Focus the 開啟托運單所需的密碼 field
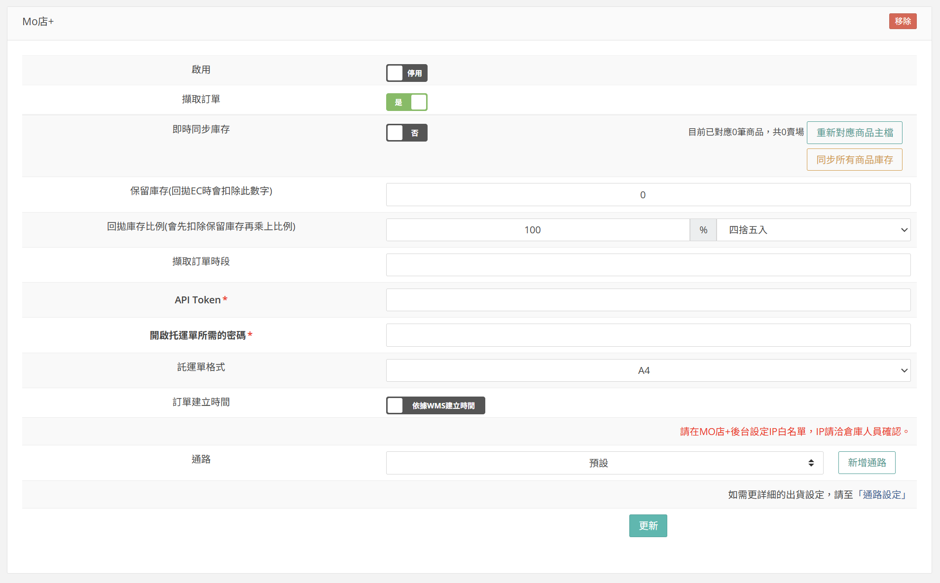The image size is (940, 583). pos(648,335)
